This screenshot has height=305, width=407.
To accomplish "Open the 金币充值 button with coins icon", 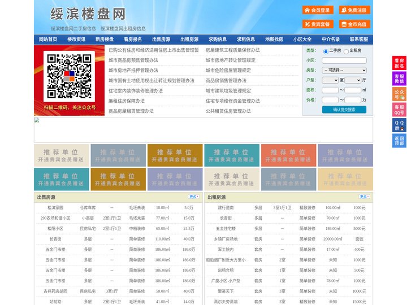I will (354, 24).
